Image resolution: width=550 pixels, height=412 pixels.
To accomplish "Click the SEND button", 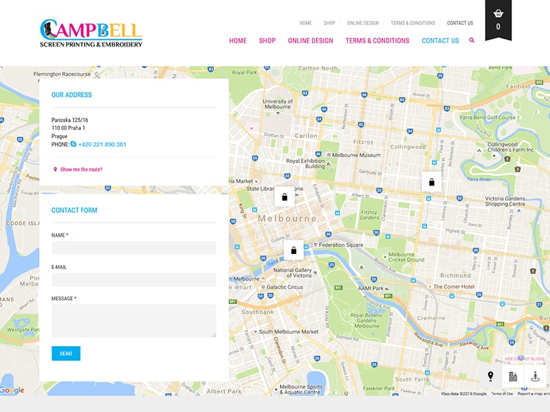I will click(66, 354).
